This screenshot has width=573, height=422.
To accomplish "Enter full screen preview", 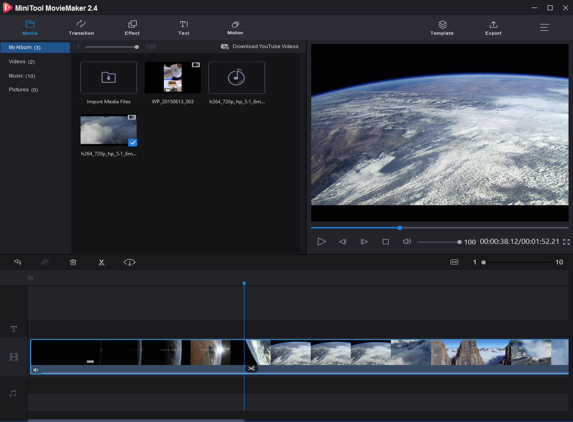I will 566,242.
